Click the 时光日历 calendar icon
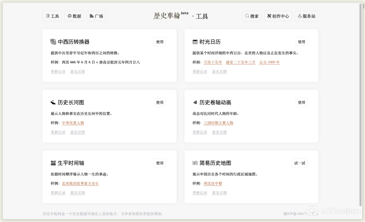Image resolution: width=365 pixels, height=222 pixels. click(195, 41)
